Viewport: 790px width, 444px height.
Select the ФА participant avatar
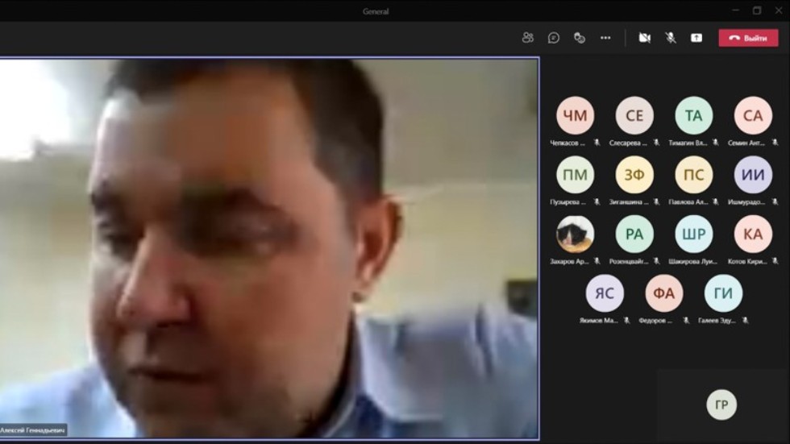663,293
